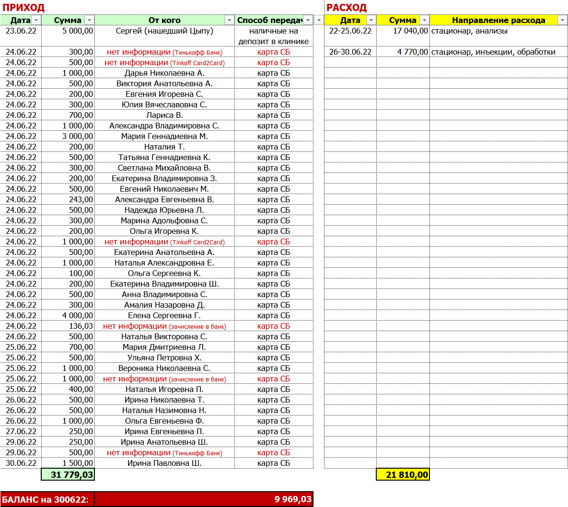The image size is (568, 507).
Task: Select the 400,00 amount cell
Action: pos(68,389)
